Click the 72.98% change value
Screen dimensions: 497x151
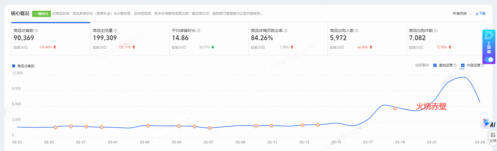coord(442,47)
